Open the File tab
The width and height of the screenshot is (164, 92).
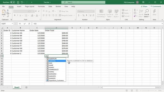pyautogui.click(x=3, y=6)
